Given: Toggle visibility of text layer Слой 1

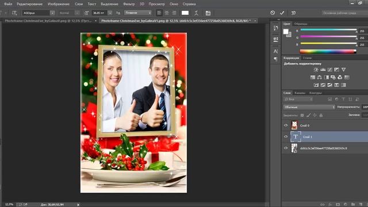Looking at the screenshot, I should [286, 137].
